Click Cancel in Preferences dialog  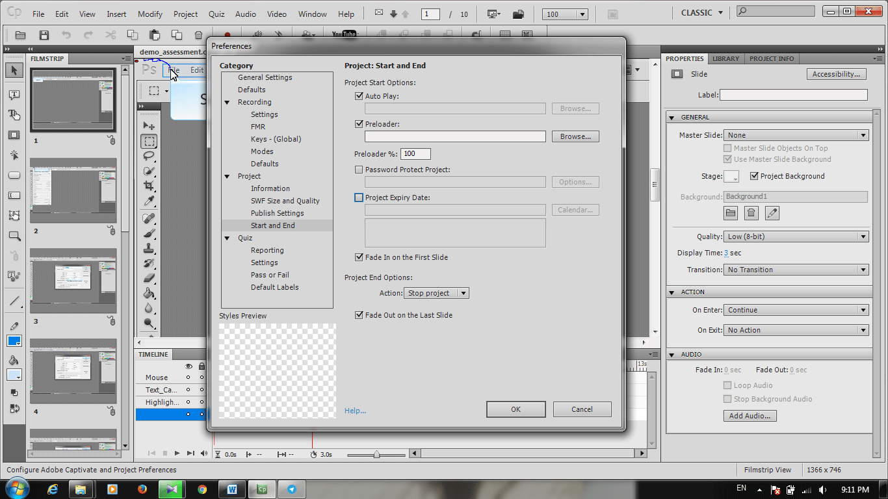tap(582, 409)
